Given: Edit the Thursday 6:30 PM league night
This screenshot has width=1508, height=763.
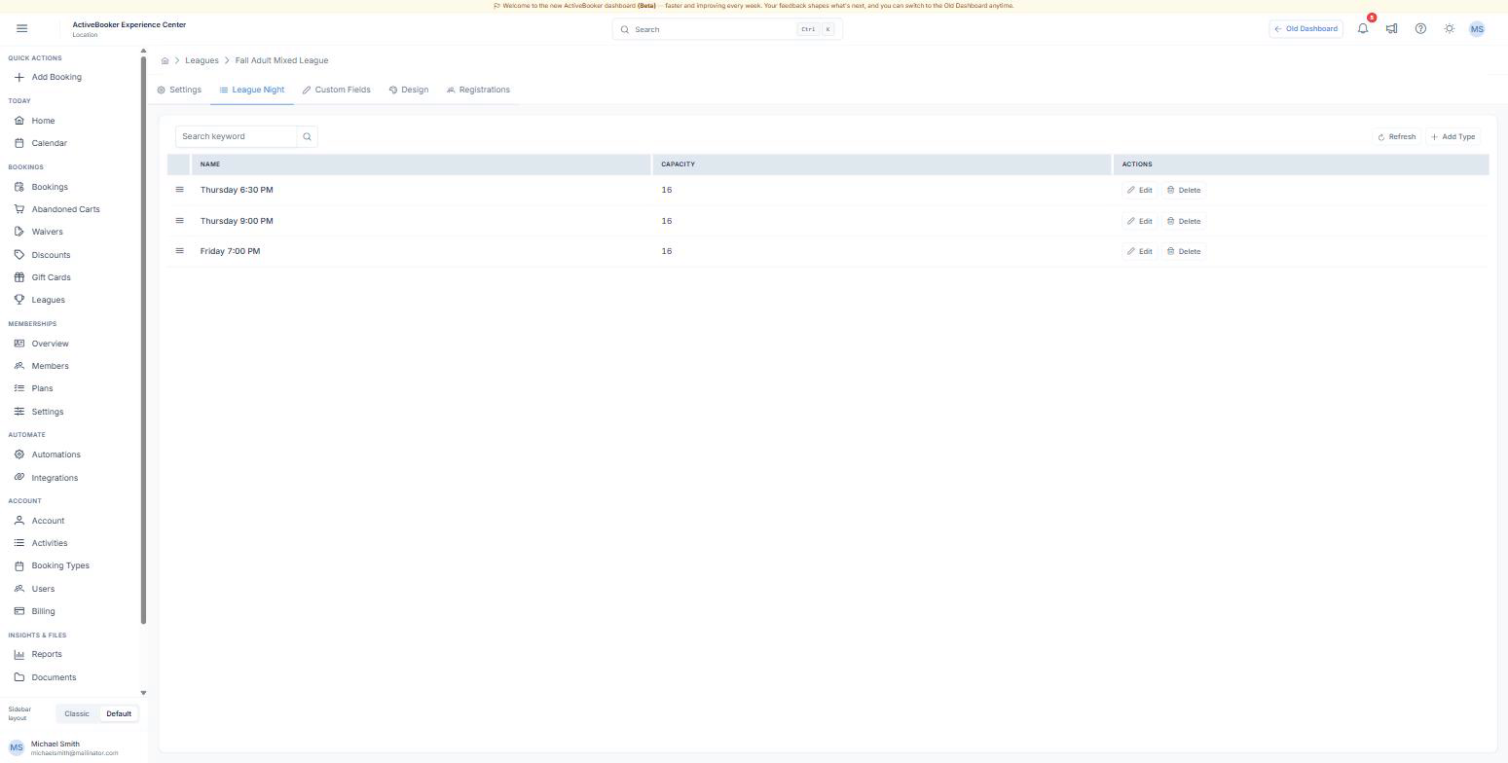Looking at the screenshot, I should 1140,191.
